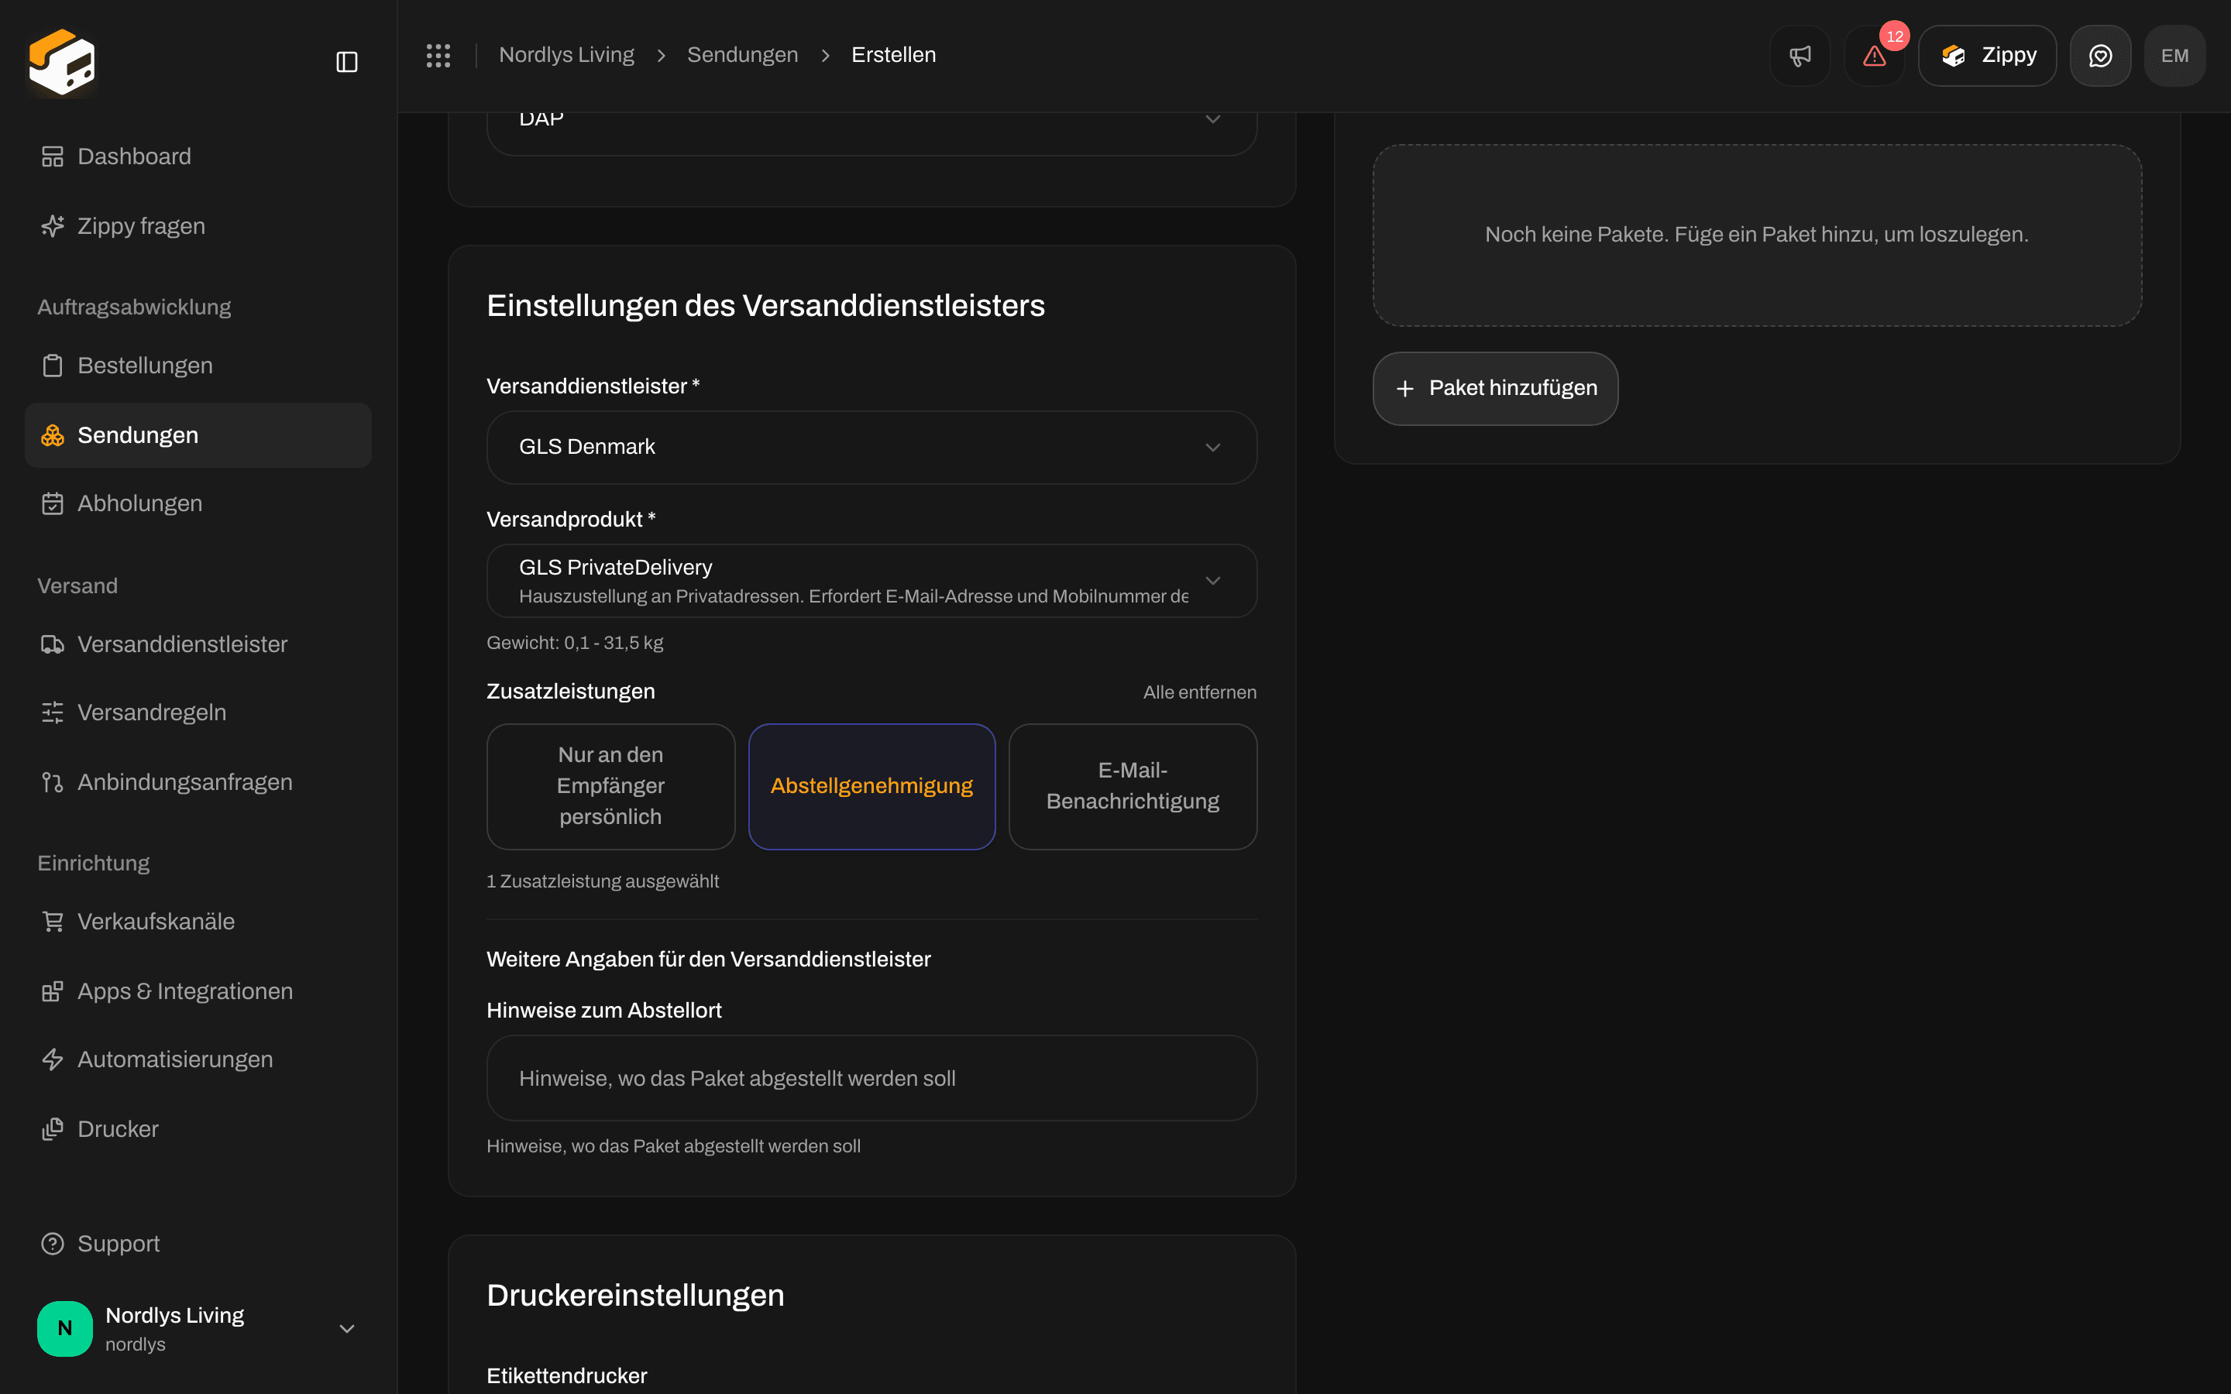Screen dimensions: 2231x1394
Task: Click empty packages placeholder box
Action: [1756, 235]
